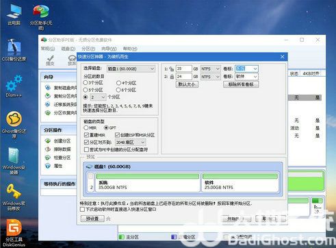
Task: Click the 4KB对齐 column header
Action: point(311,73)
